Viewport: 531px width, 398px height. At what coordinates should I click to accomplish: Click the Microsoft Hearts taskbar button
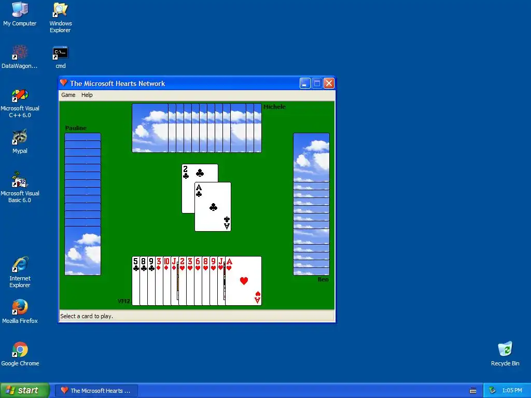click(x=96, y=391)
